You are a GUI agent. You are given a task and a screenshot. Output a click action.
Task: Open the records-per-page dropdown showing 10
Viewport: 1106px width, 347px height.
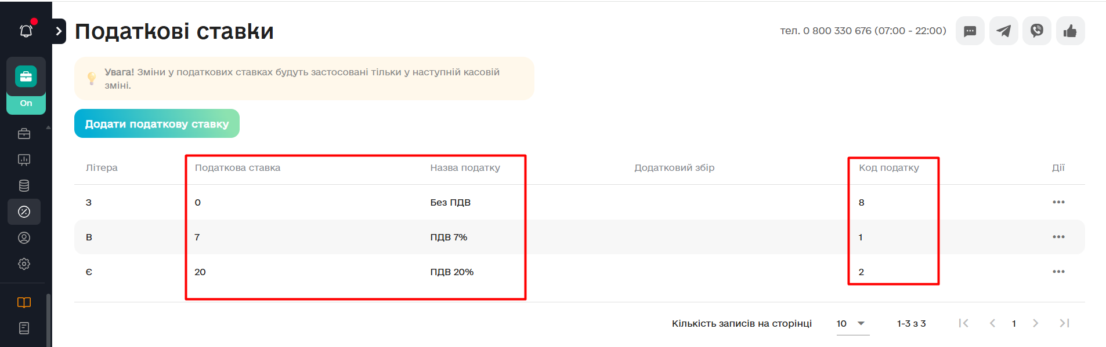pos(852,323)
